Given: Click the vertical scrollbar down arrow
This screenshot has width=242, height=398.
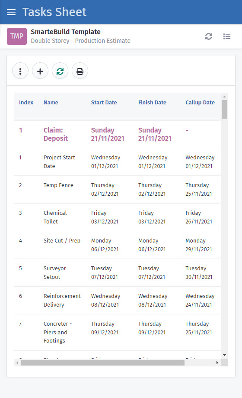Looking at the screenshot, I should (x=225, y=355).
